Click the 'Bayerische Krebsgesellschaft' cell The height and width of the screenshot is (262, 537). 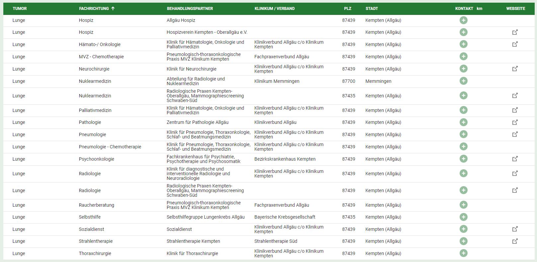pyautogui.click(x=285, y=217)
